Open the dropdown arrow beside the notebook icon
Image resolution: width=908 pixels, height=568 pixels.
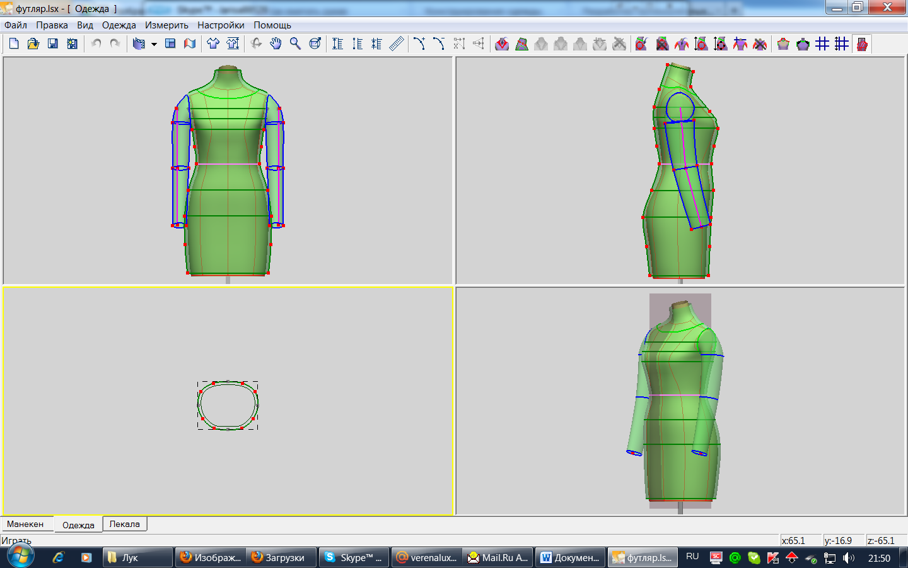click(154, 44)
